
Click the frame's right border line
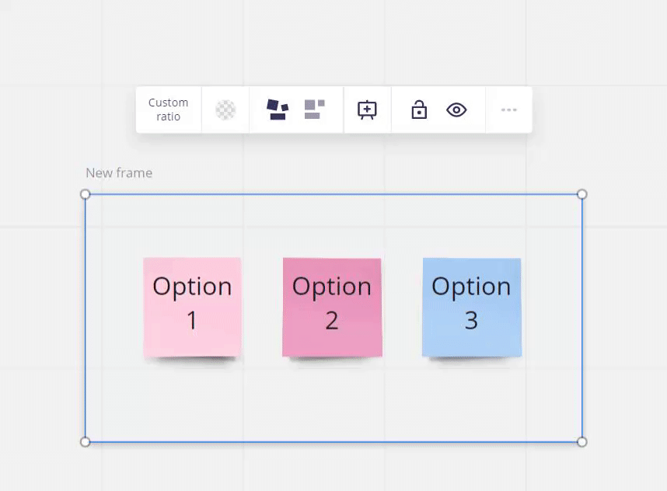click(581, 319)
